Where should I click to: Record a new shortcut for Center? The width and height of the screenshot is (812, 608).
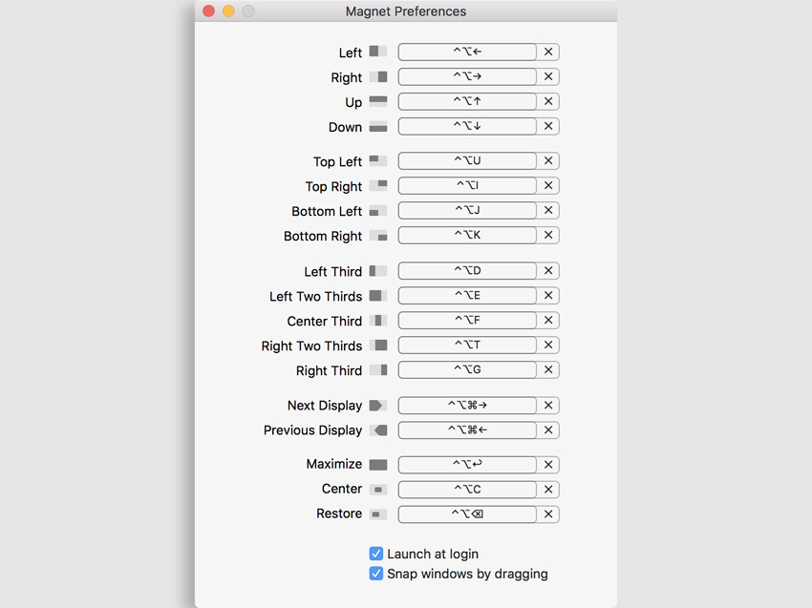pyautogui.click(x=467, y=490)
